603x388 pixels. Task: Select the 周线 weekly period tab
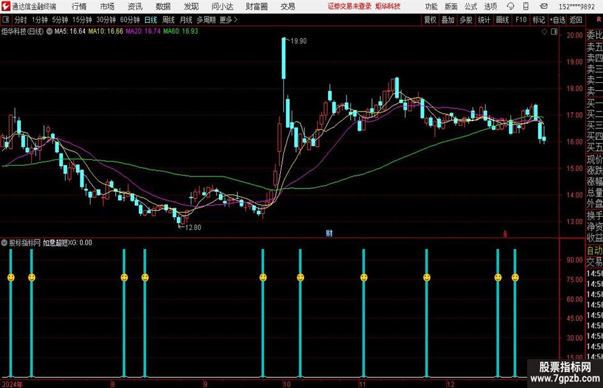[168, 20]
